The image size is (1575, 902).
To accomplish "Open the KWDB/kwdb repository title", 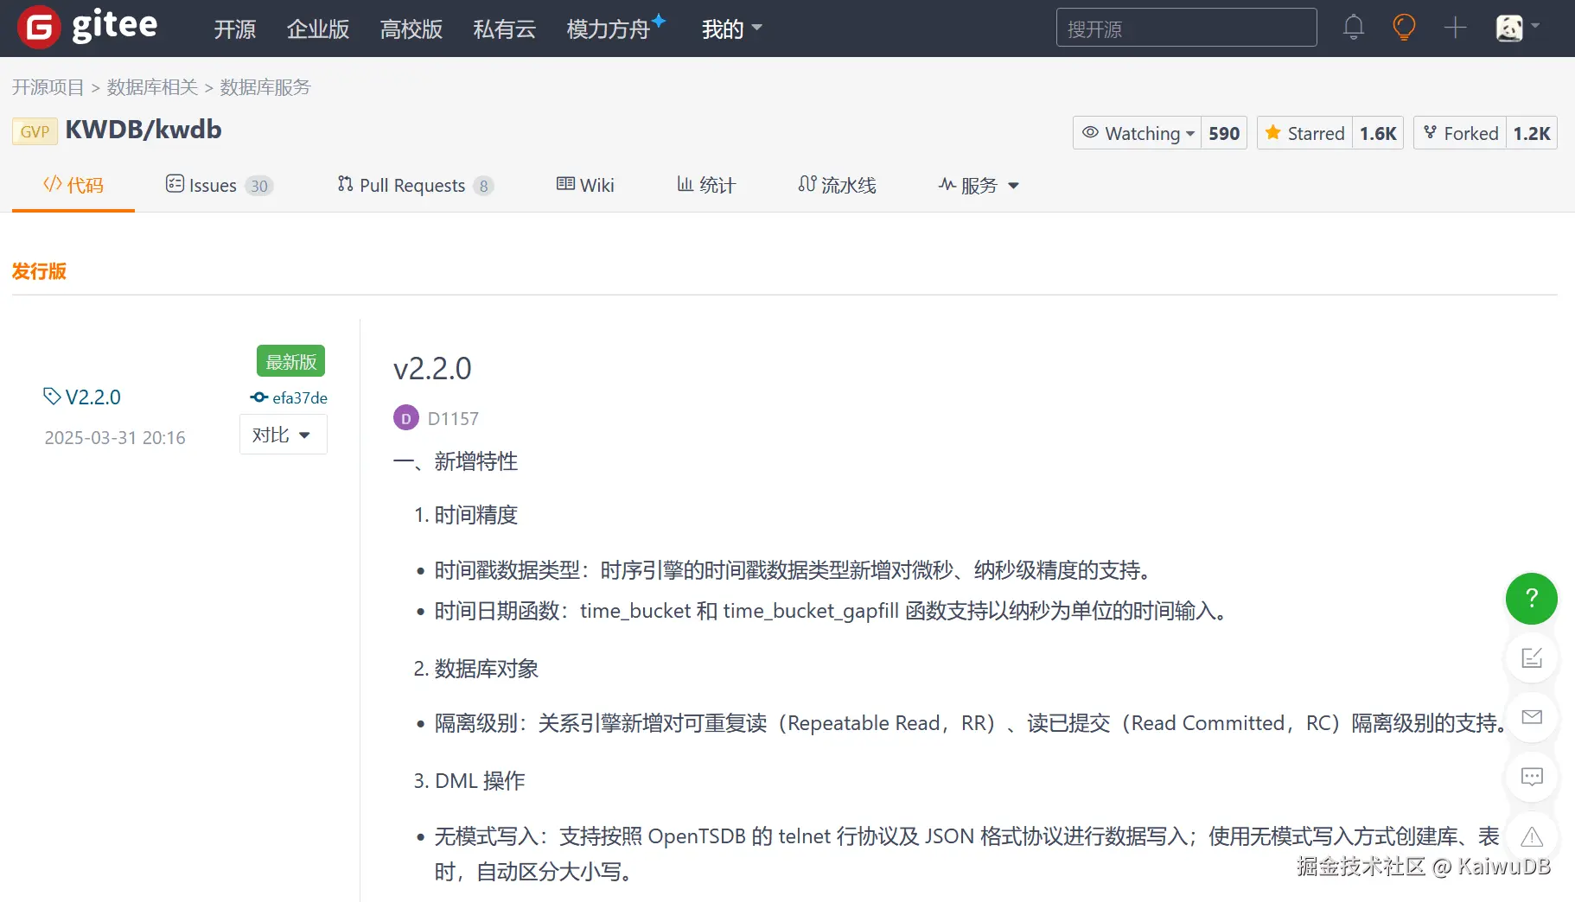I will tap(143, 130).
